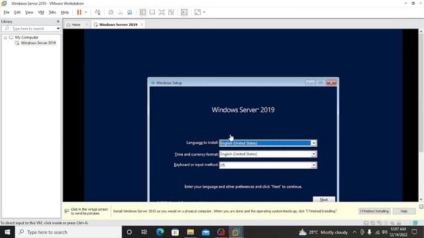The height and width of the screenshot is (238, 424).
Task: Open File Explorer from taskbar
Action: [x=190, y=232]
